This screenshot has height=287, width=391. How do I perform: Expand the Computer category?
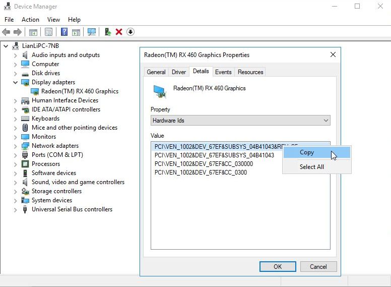[16, 65]
